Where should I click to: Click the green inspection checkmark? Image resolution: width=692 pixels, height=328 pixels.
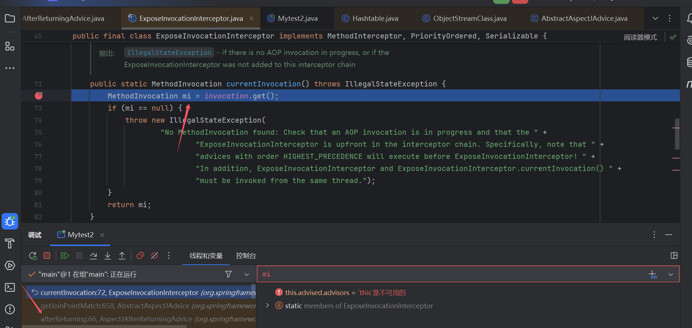coord(673,37)
